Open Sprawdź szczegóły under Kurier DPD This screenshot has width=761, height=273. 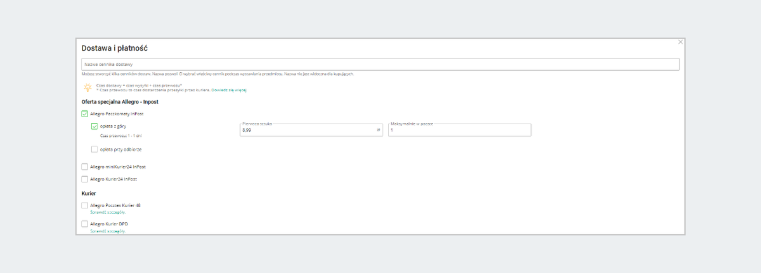coord(108,231)
